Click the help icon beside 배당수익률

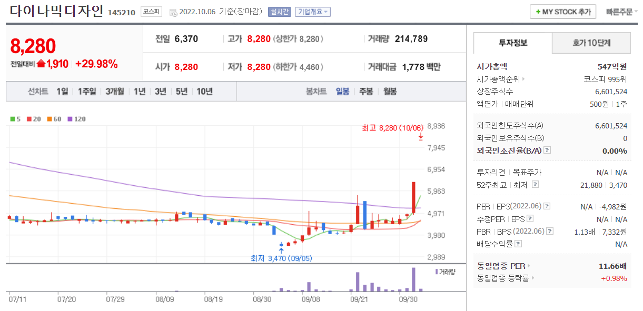(518, 244)
